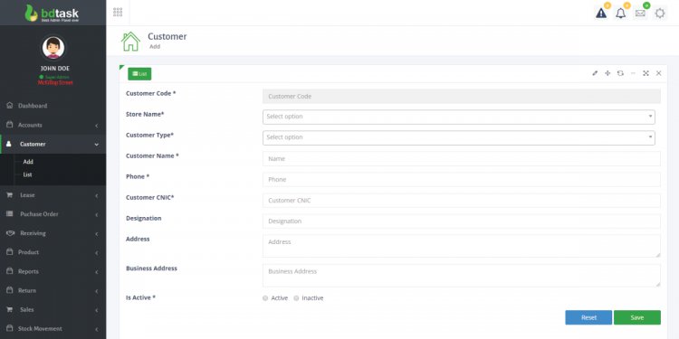The image size is (679, 339).
Task: Click the Return icon in sidebar
Action: pyautogui.click(x=10, y=290)
